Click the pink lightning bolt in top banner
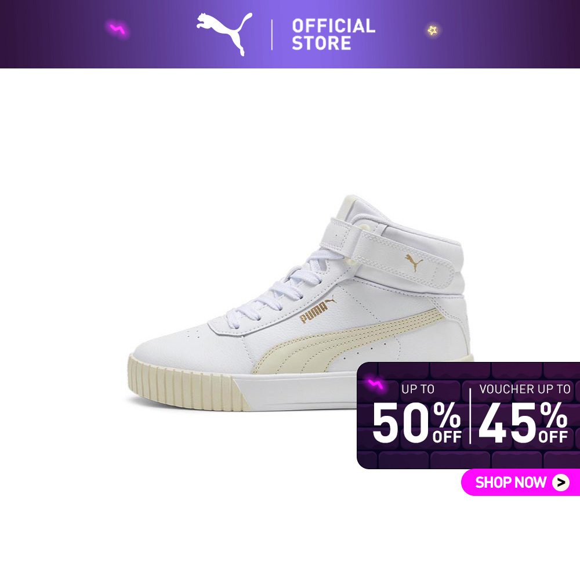The width and height of the screenshot is (580, 580). 118,29
